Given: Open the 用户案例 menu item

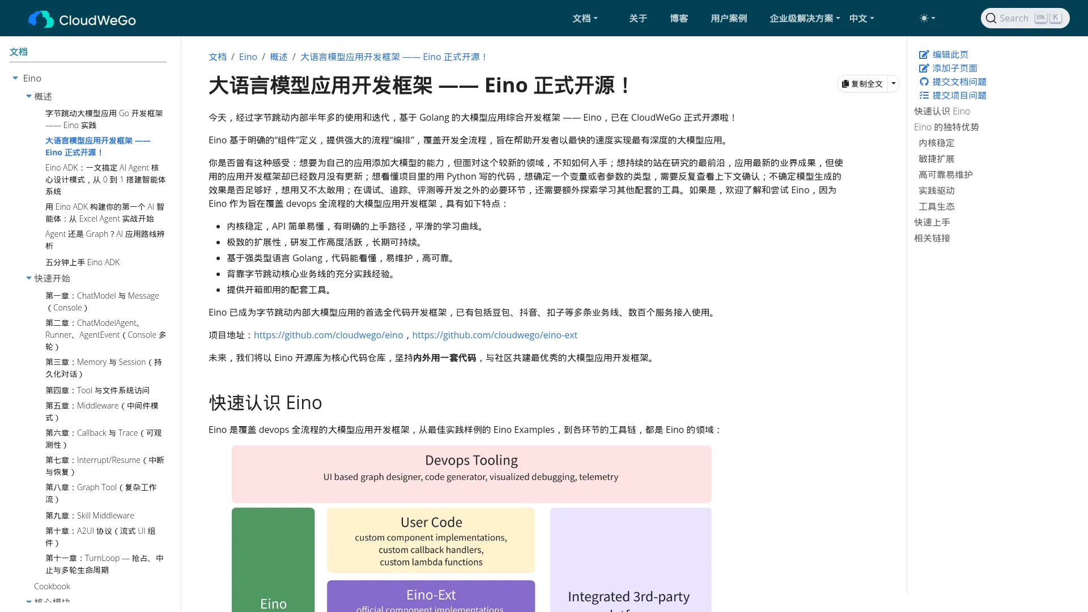Looking at the screenshot, I should [728, 18].
